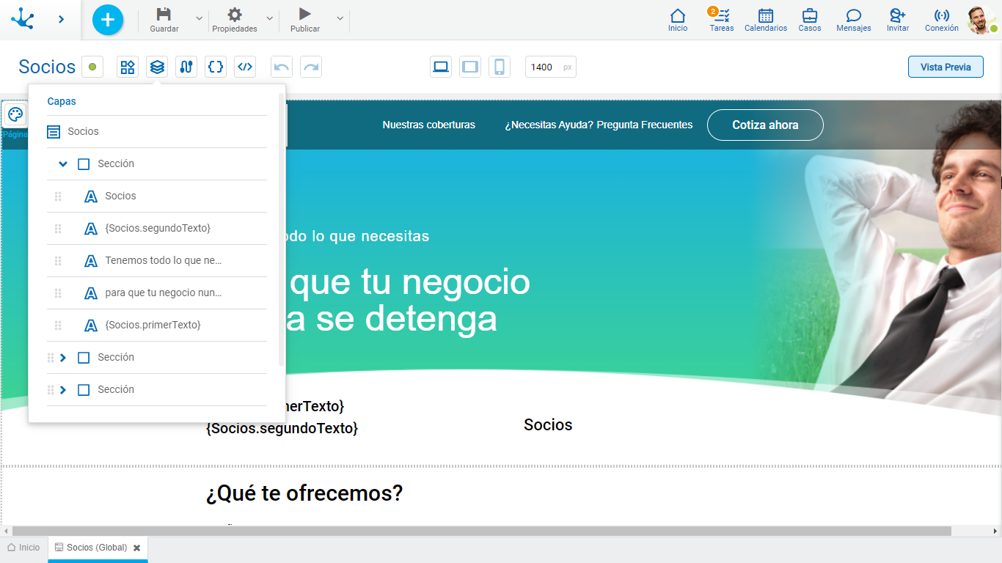Viewport: 1002px width, 563px height.
Task: Expand the third Sección layer
Action: (63, 390)
